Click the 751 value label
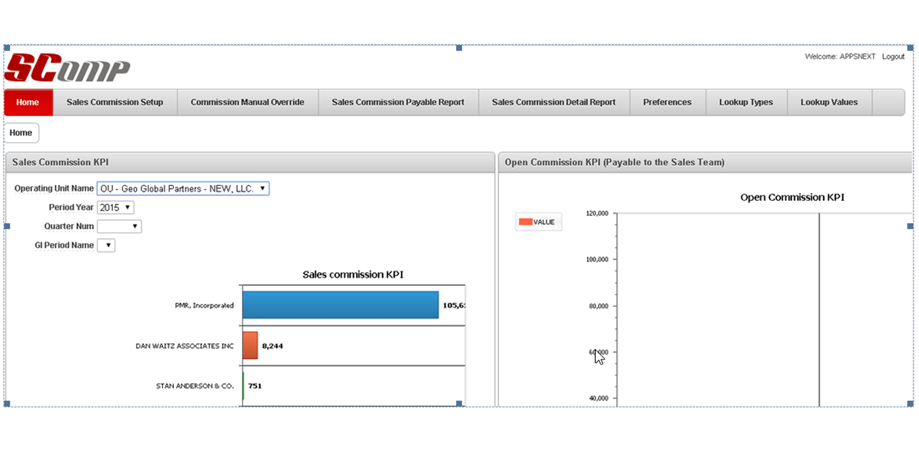The width and height of the screenshot is (919, 459). (255, 386)
